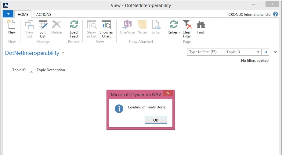Image resolution: width=282 pixels, height=155 pixels.
Task: Maximize the DotNetInteroperability window
Action: [x=262, y=4]
